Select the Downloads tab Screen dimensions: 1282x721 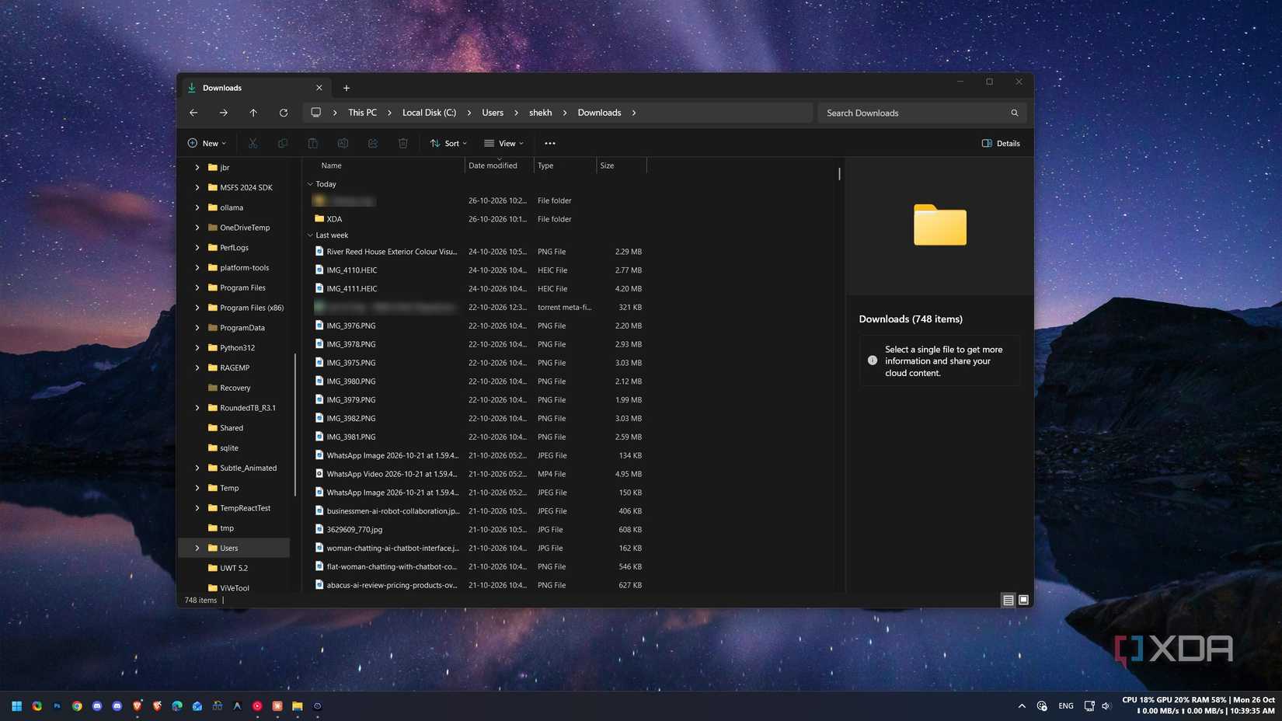(x=256, y=88)
